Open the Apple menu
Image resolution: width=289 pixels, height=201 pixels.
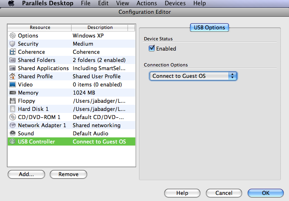coord(11,3)
